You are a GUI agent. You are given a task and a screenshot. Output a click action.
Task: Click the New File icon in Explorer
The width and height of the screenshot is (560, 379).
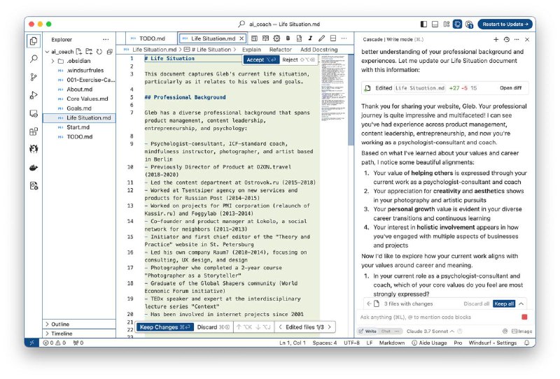click(x=79, y=51)
